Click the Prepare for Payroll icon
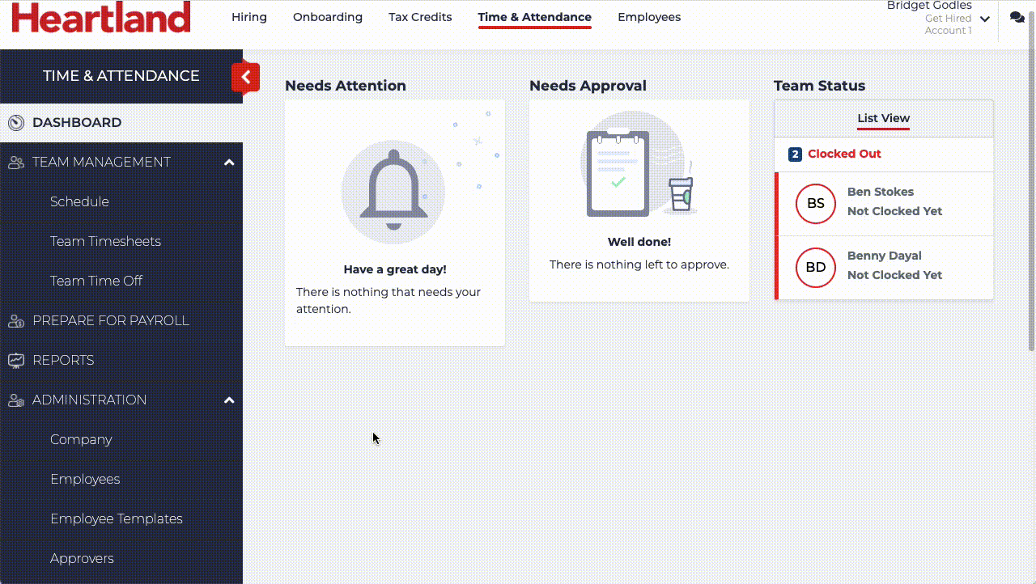Viewport: 1036px width, 584px height. click(x=16, y=321)
